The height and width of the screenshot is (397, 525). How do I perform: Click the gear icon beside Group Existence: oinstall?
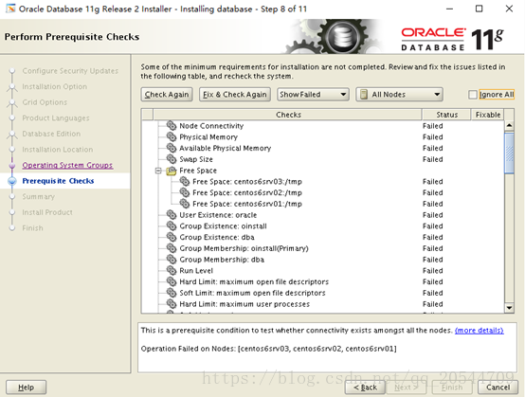pos(172,226)
